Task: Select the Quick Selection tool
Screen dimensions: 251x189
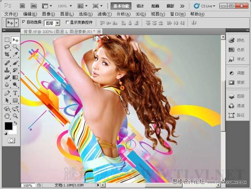Action: (x=15, y=47)
